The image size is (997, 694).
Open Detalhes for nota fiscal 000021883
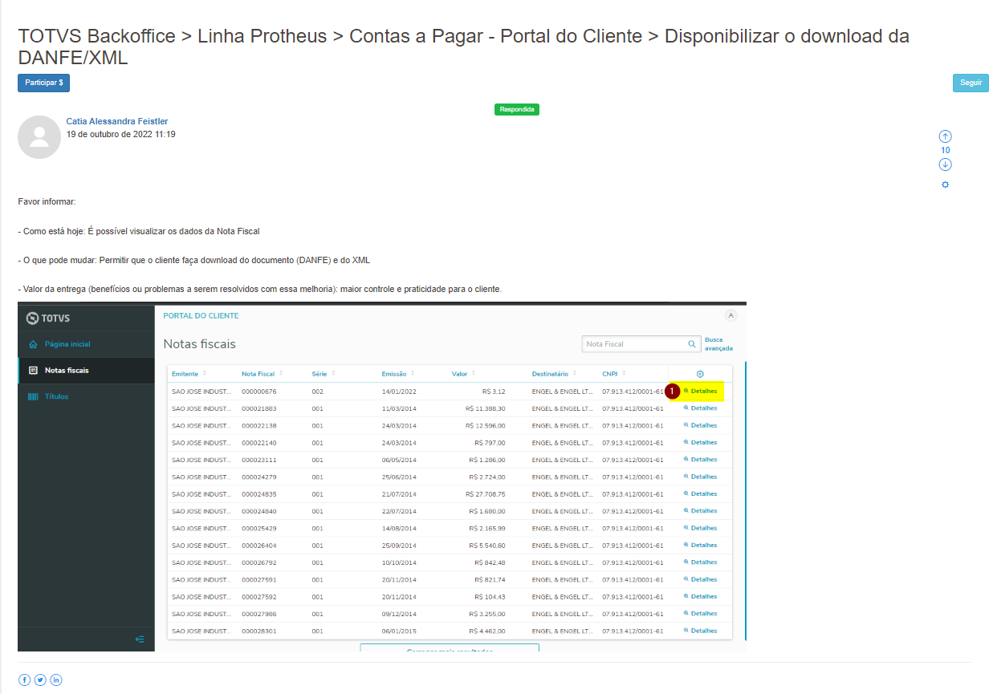[x=700, y=408]
